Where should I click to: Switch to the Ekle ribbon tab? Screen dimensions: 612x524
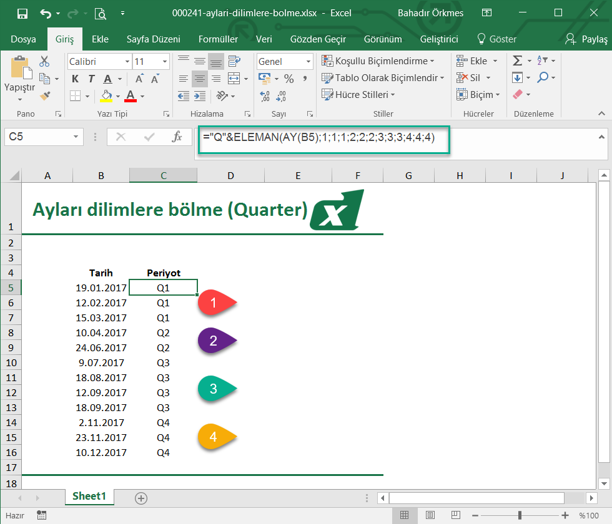tap(100, 39)
